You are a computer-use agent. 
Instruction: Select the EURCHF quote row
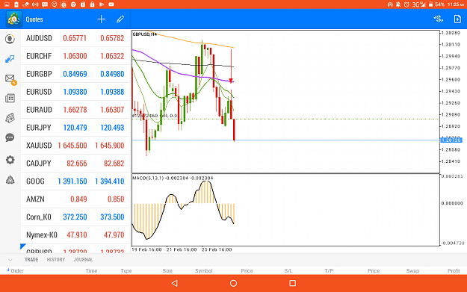[75, 56]
